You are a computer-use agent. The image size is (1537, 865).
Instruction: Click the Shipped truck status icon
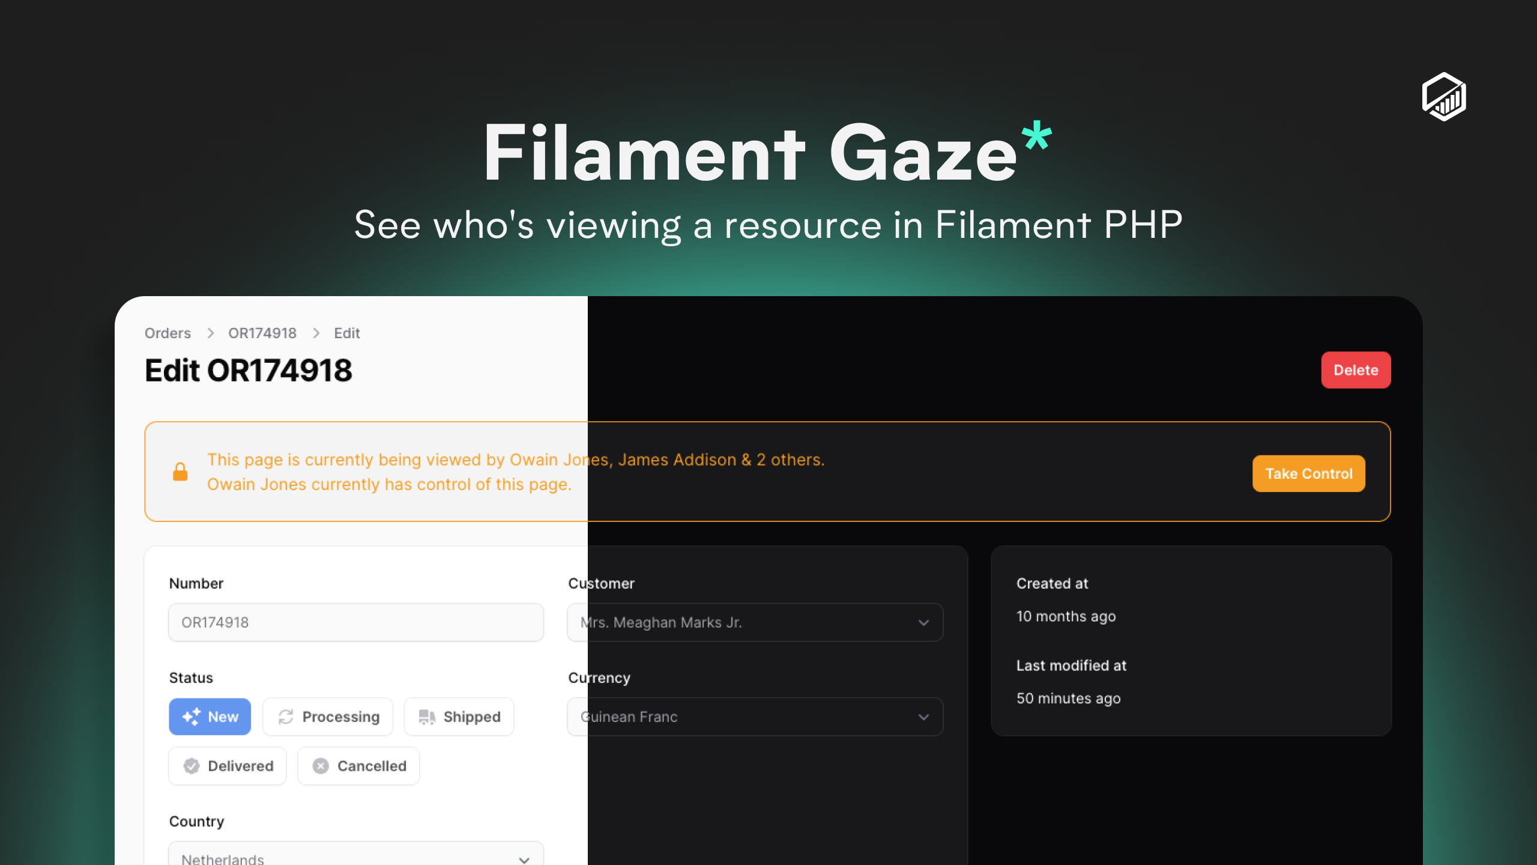[426, 716]
